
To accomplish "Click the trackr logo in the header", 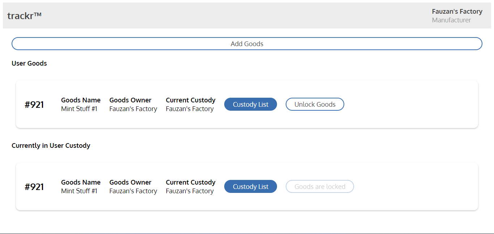I will 25,16.
